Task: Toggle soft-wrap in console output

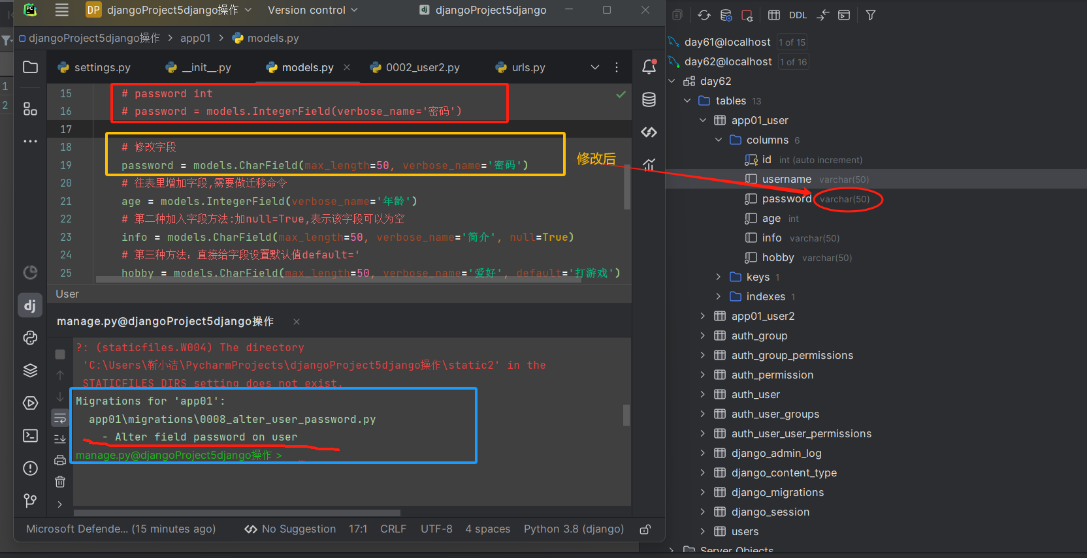Action: (x=60, y=418)
